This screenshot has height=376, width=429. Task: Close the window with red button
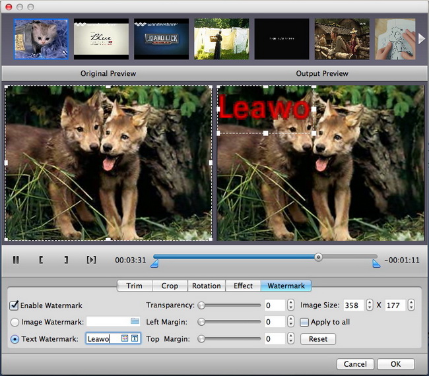9,7
